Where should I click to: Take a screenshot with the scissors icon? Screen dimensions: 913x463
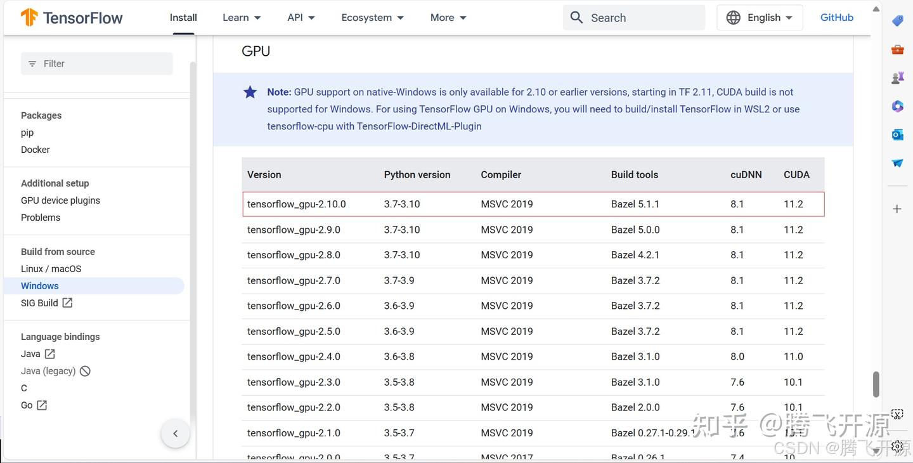click(x=897, y=414)
